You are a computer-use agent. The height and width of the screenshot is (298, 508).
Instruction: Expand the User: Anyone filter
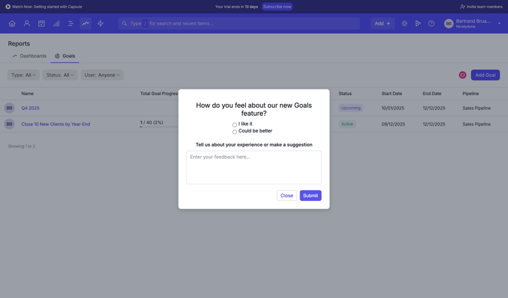(102, 75)
